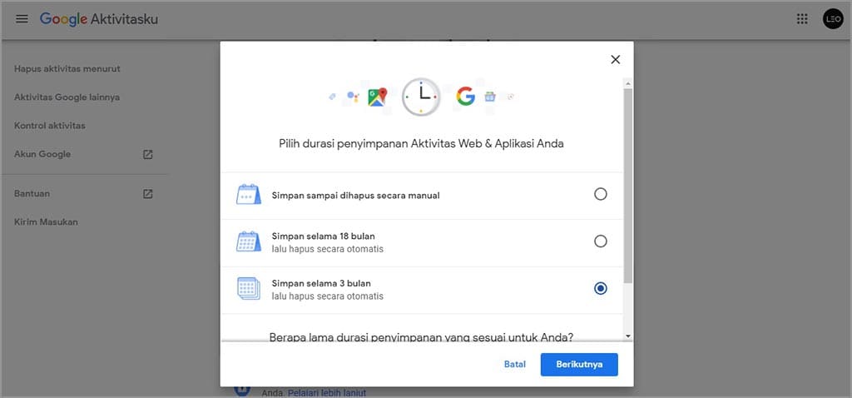
Task: Click the LEO account avatar
Action: click(833, 19)
